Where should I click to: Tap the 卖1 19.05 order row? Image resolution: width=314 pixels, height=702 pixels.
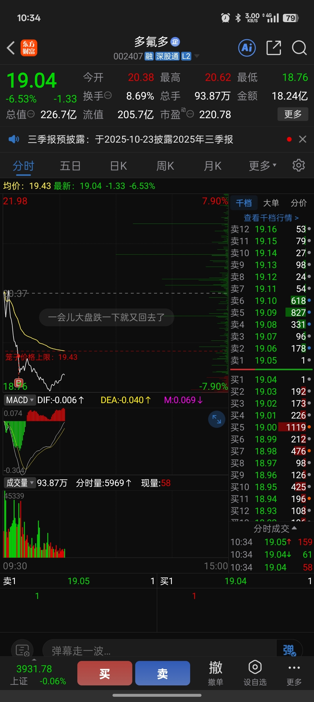pos(271,360)
